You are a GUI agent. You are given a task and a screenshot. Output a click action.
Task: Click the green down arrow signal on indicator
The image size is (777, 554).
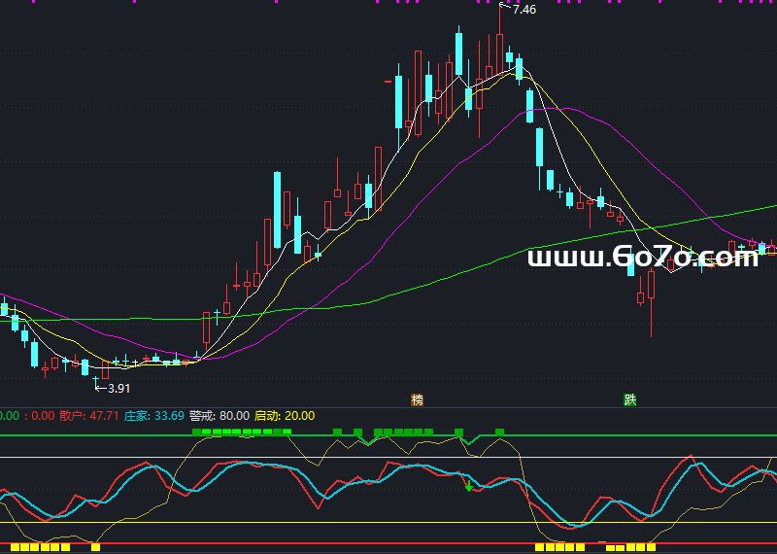469,486
